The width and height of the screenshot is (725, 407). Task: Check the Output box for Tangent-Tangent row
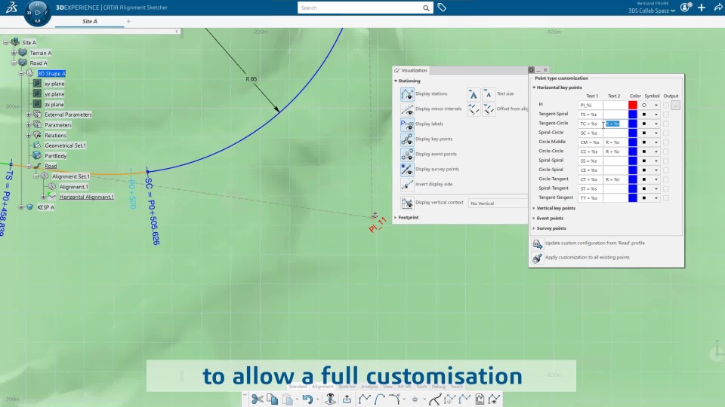pos(666,198)
